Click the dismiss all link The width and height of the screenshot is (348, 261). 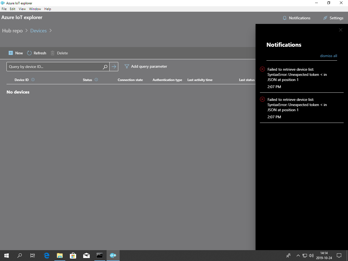point(328,56)
